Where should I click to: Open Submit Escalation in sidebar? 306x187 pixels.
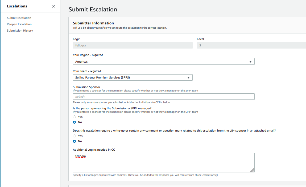[x=19, y=18]
